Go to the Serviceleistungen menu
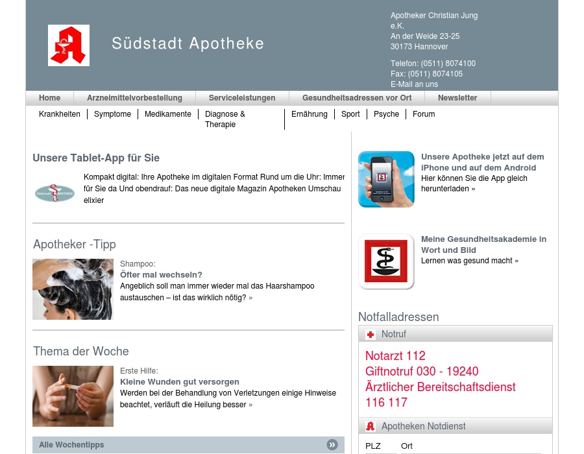 pyautogui.click(x=242, y=98)
